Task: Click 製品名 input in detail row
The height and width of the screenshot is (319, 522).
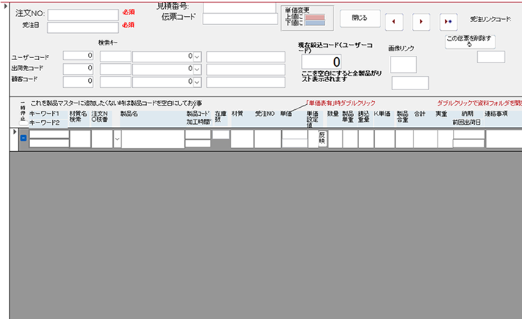Action: tap(153, 139)
